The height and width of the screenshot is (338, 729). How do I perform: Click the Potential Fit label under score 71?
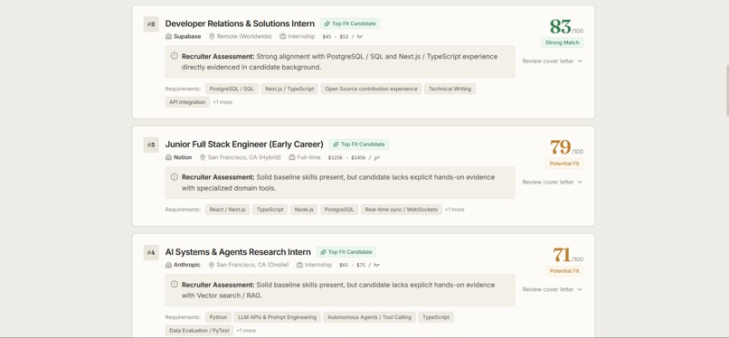564,271
